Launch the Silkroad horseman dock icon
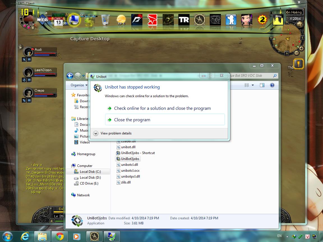 click(x=200, y=20)
